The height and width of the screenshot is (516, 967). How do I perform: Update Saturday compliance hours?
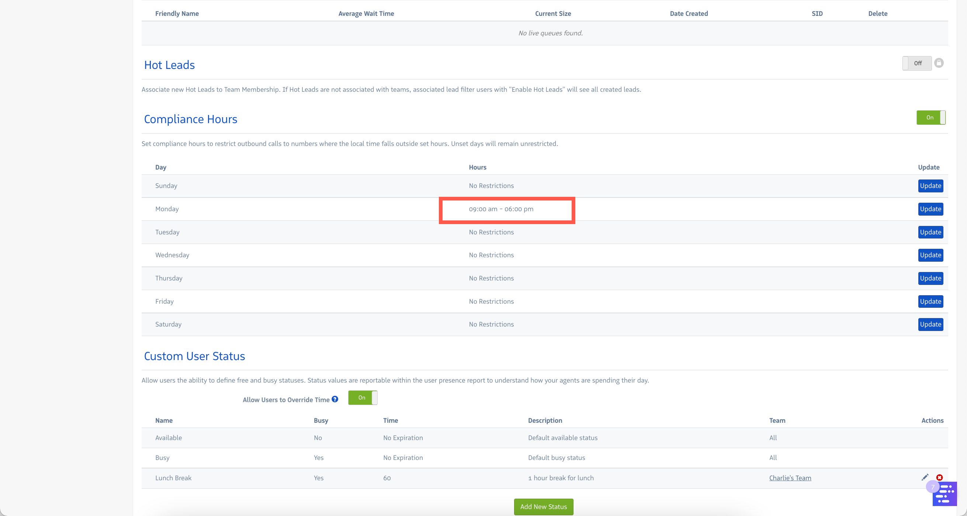pos(930,324)
